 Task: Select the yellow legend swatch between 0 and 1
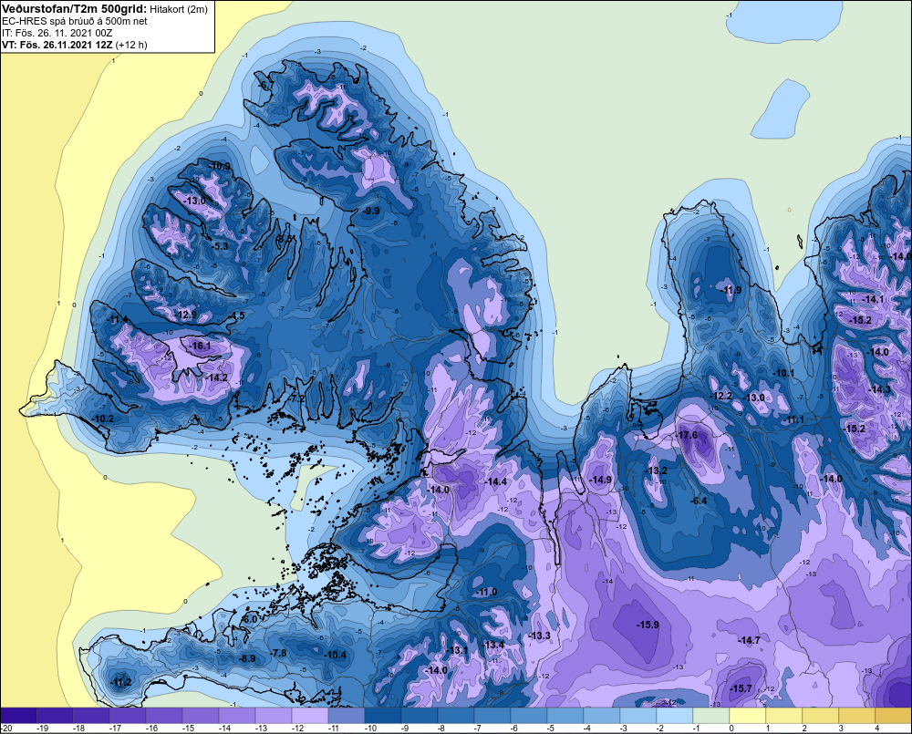pyautogui.click(x=748, y=716)
